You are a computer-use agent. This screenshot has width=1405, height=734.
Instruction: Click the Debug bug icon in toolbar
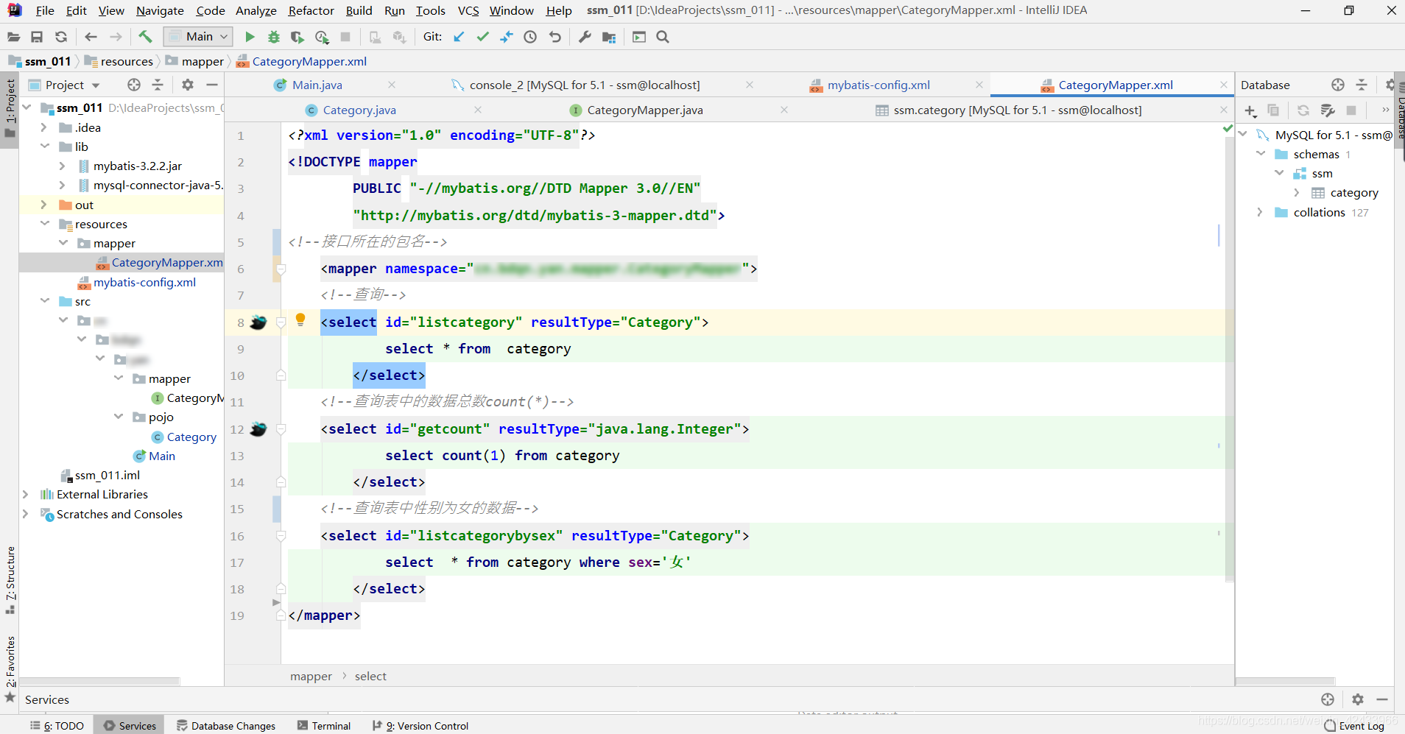coord(274,37)
